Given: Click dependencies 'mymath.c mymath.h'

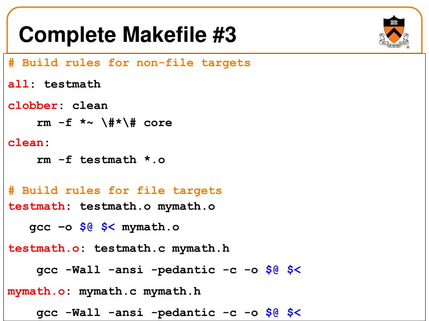Looking at the screenshot, I should pyautogui.click(x=140, y=291).
